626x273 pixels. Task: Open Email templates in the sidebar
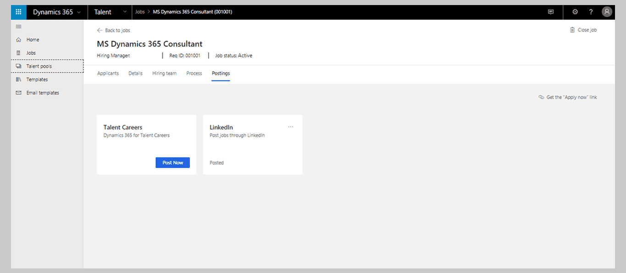[43, 93]
